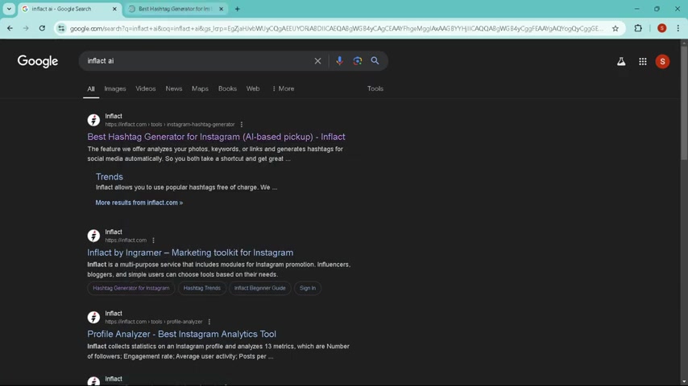688x386 pixels.
Task: Close the 'inflact ai - Google Search' tab
Action: pyautogui.click(x=114, y=9)
